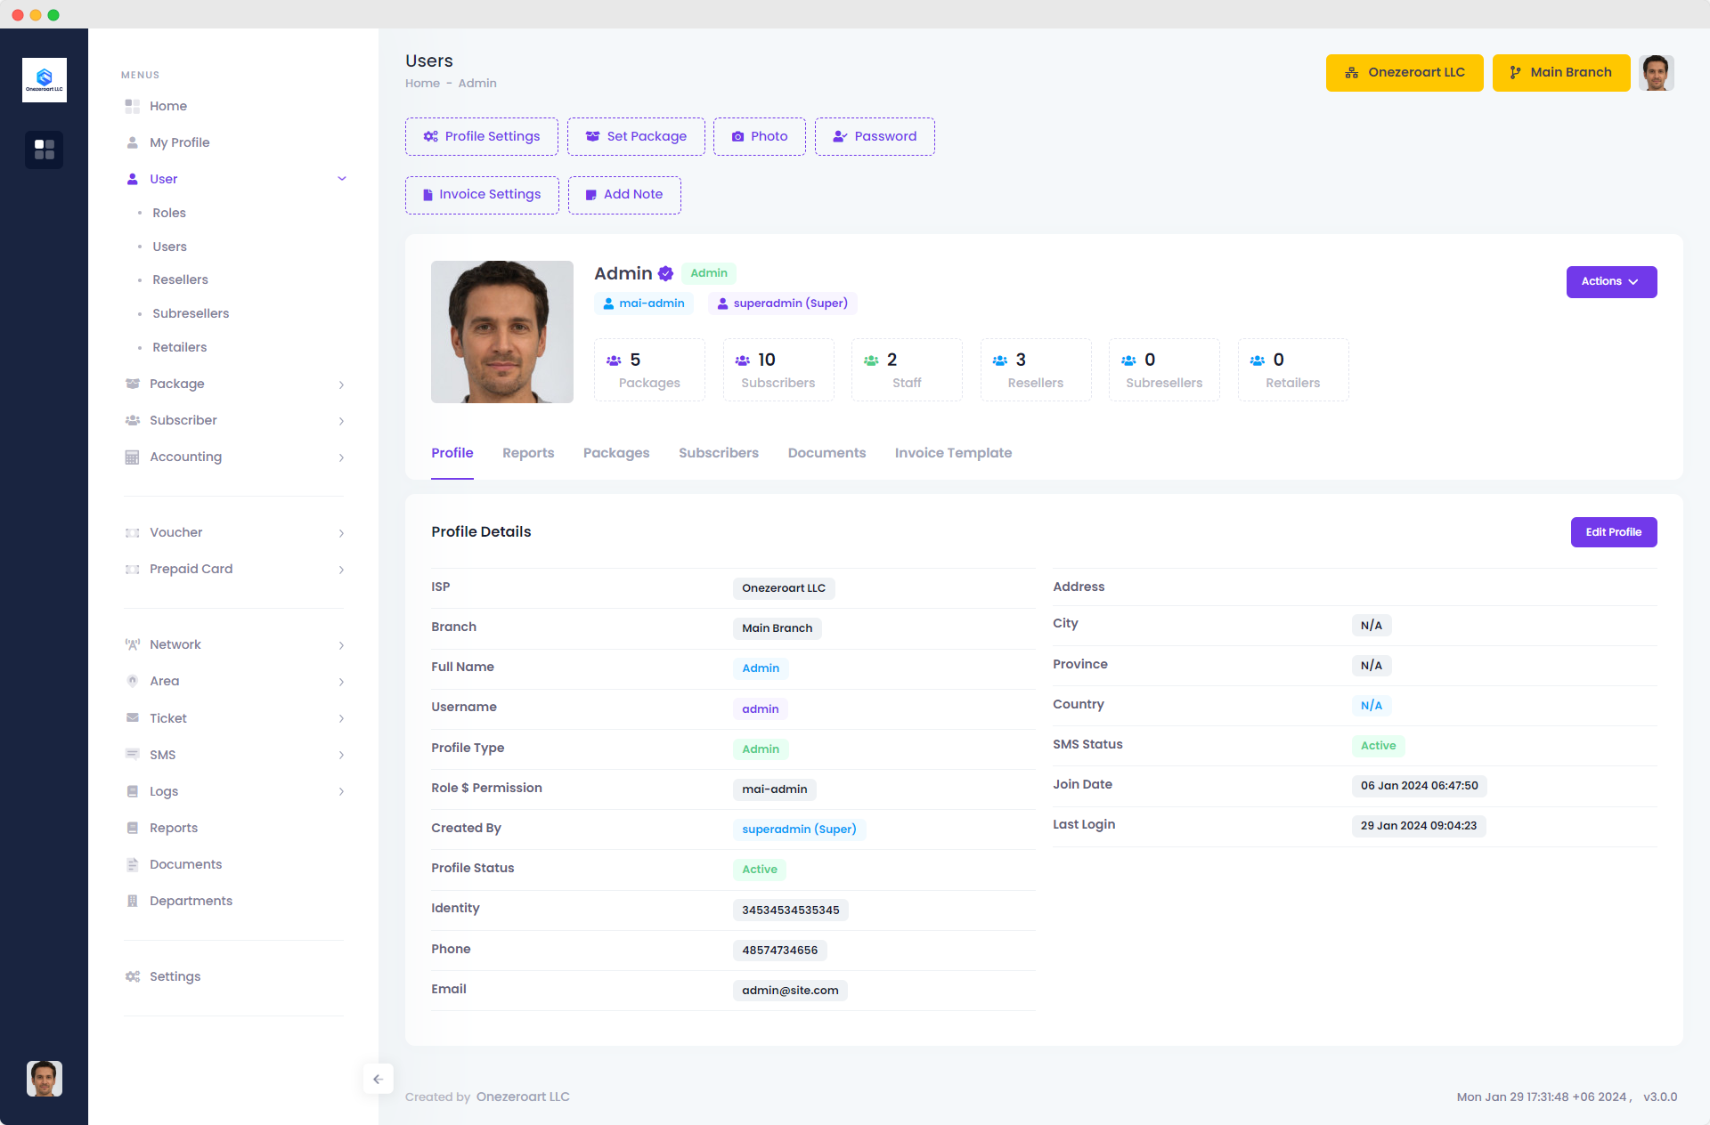Screen dimensions: 1710x1125
Task: Expand the Ticket menu chevron
Action: click(x=341, y=718)
